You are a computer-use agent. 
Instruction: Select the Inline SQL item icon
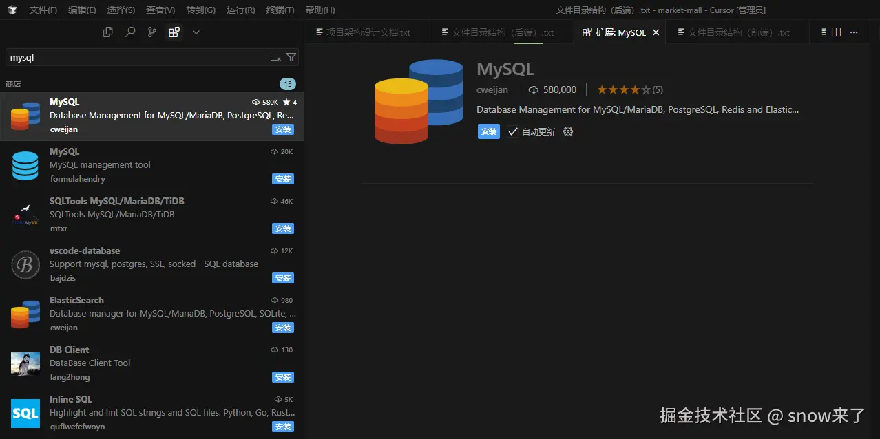(25, 414)
